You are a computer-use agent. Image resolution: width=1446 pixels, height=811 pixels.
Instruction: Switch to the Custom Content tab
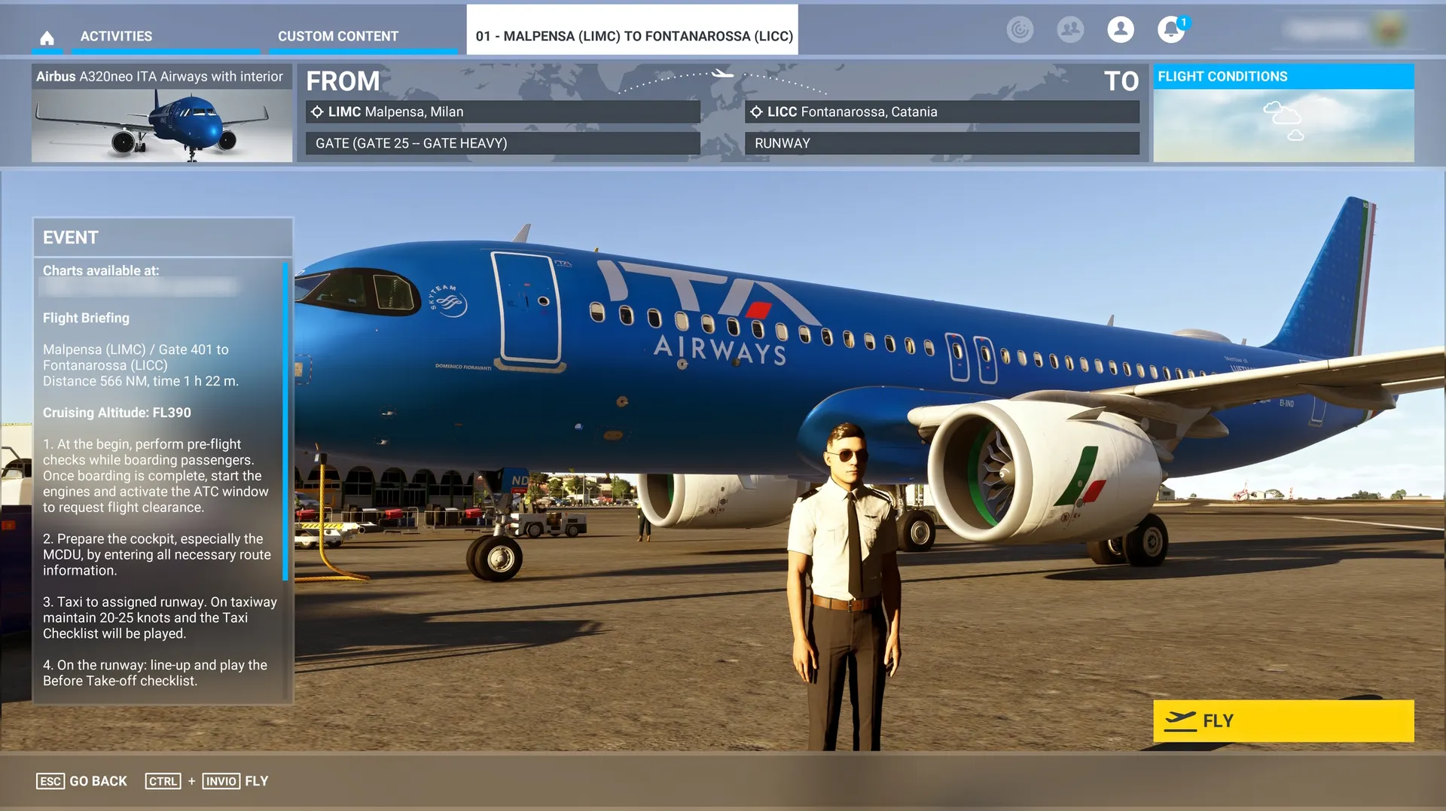338,36
